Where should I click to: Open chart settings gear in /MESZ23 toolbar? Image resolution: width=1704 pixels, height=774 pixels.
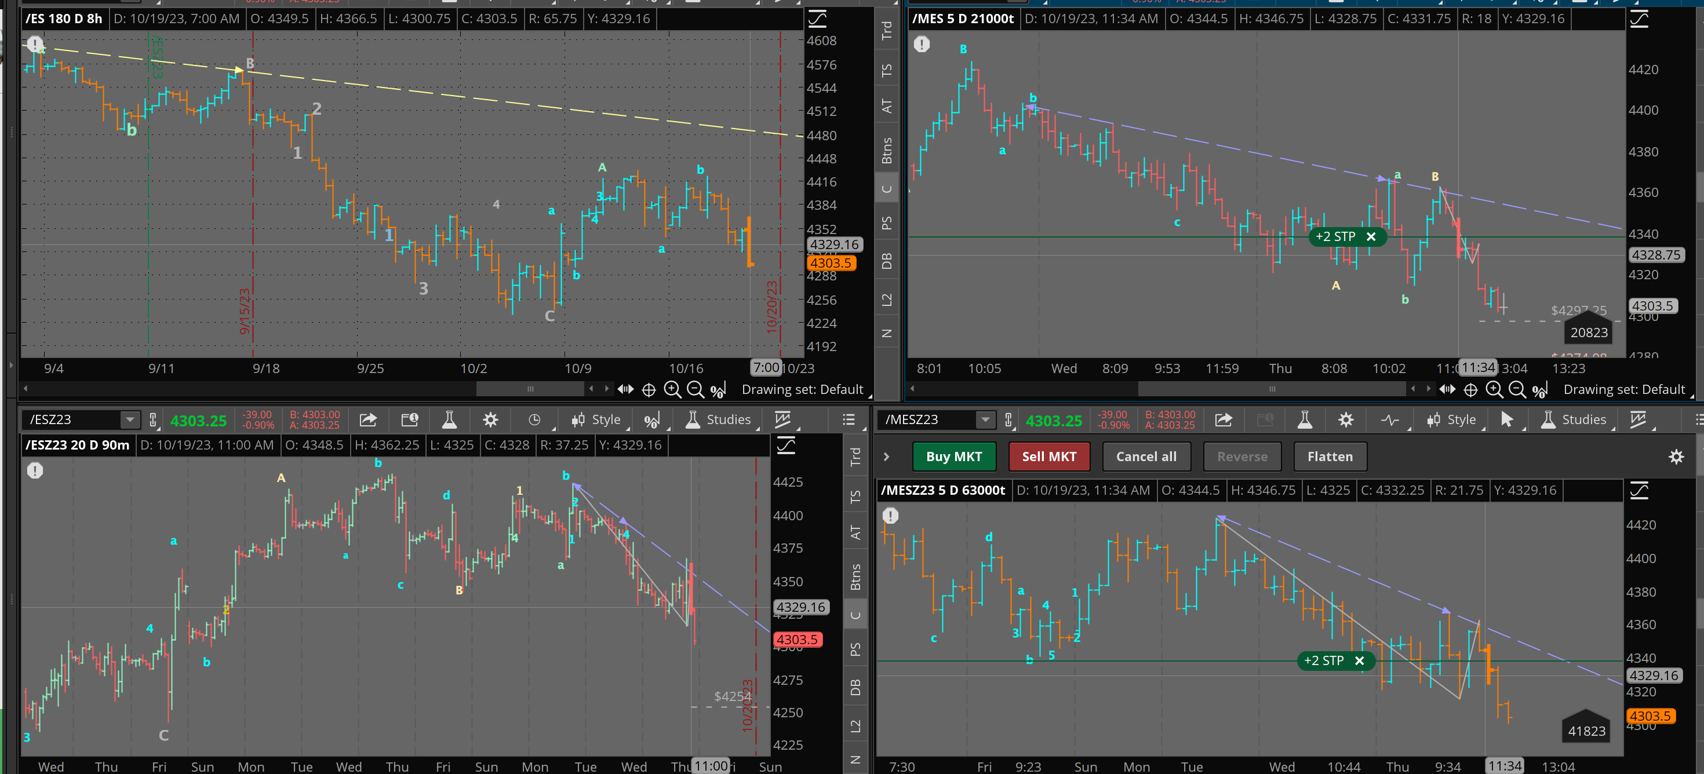(x=1345, y=419)
